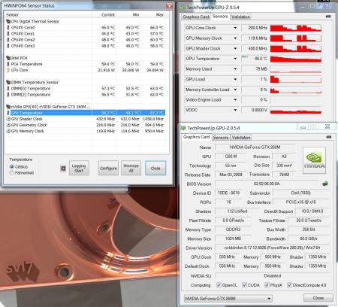Toggle the DirectCompute 4.0 checkbox

pyautogui.click(x=289, y=285)
